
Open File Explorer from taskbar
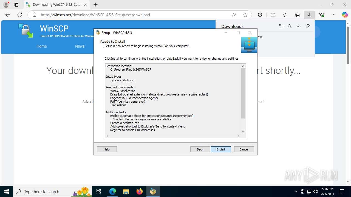tap(126, 192)
